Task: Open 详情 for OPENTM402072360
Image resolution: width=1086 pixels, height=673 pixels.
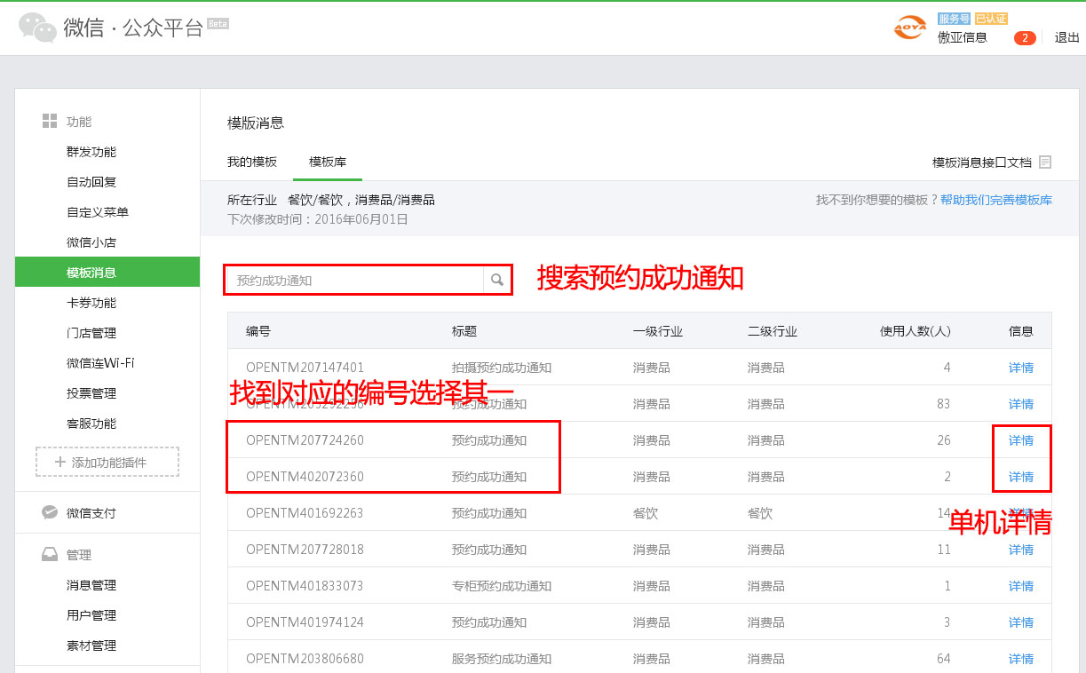Action: [x=1020, y=478]
